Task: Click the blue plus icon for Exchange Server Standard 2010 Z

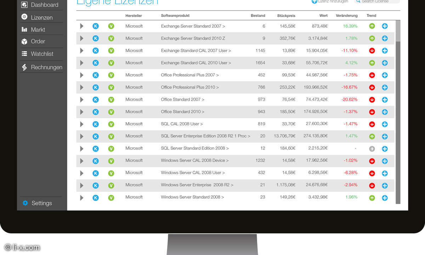Action: [x=385, y=38]
